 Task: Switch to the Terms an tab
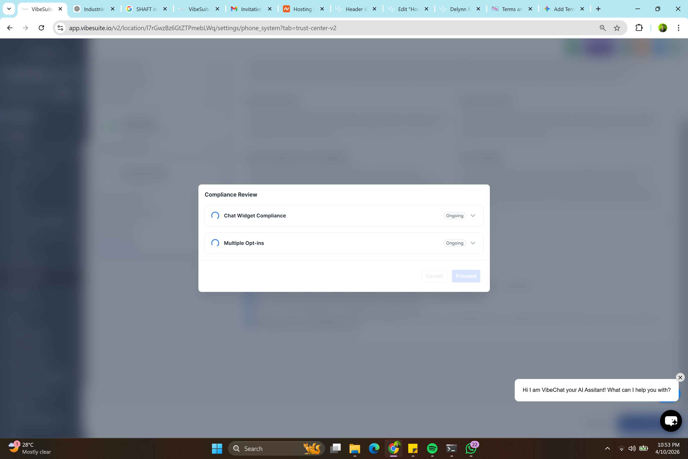click(512, 9)
